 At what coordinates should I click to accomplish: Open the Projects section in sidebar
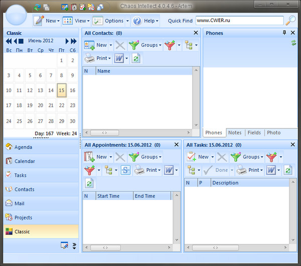tap(24, 217)
